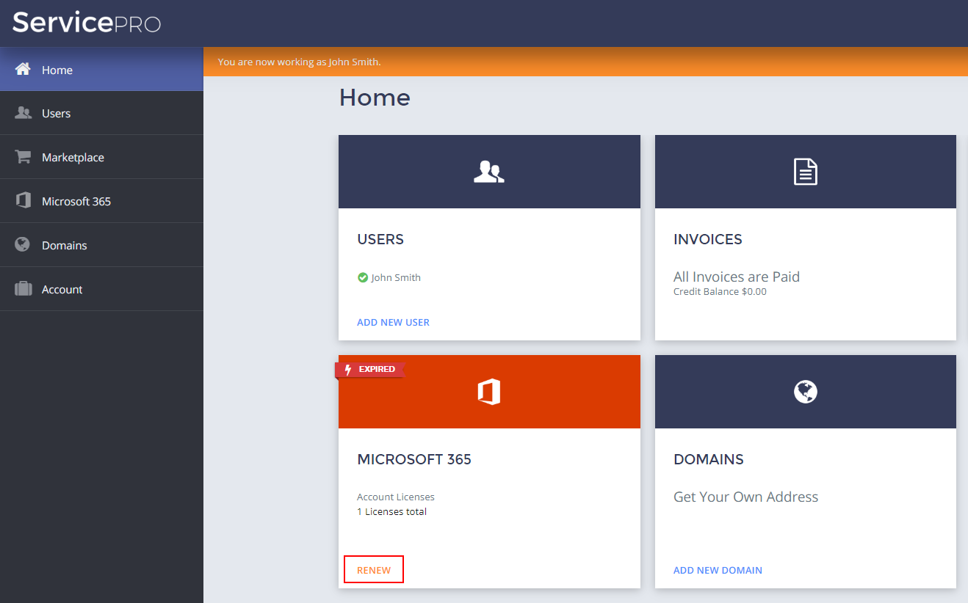Viewport: 968px width, 603px height.
Task: Click the green checkmark beside John Smith
Action: [362, 277]
